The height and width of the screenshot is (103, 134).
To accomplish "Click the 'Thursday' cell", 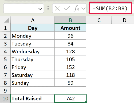I will [33, 59].
